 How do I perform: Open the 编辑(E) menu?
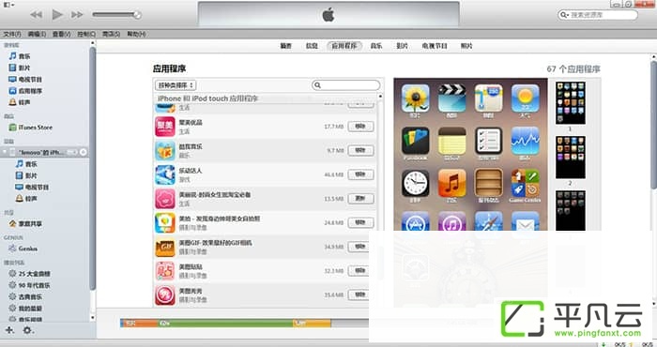[x=37, y=34]
